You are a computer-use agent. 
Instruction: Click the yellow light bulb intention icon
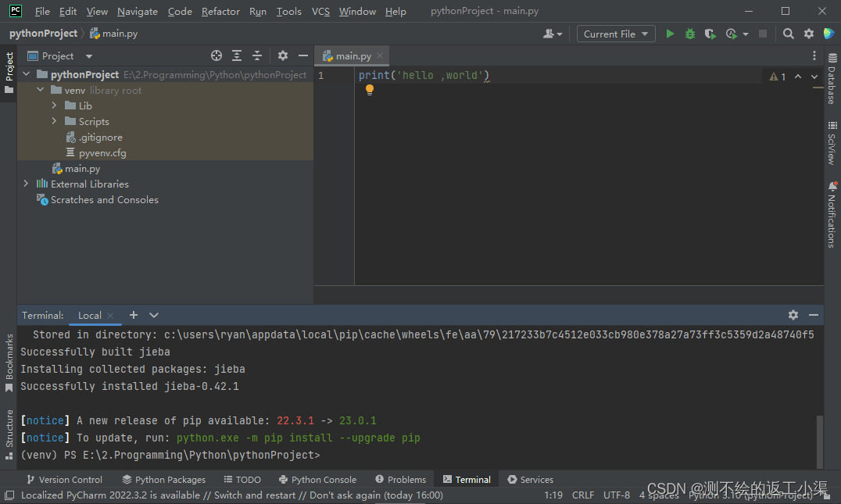(370, 90)
